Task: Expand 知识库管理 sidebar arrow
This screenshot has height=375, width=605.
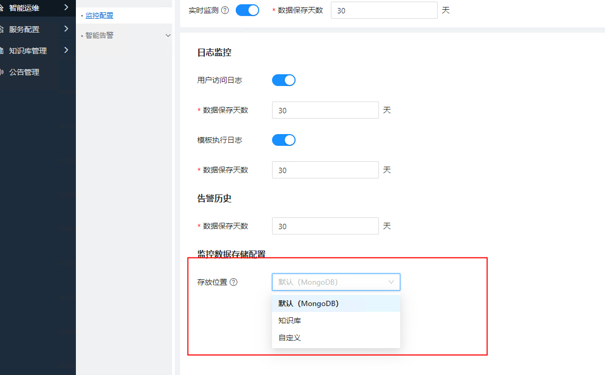Action: (66, 50)
